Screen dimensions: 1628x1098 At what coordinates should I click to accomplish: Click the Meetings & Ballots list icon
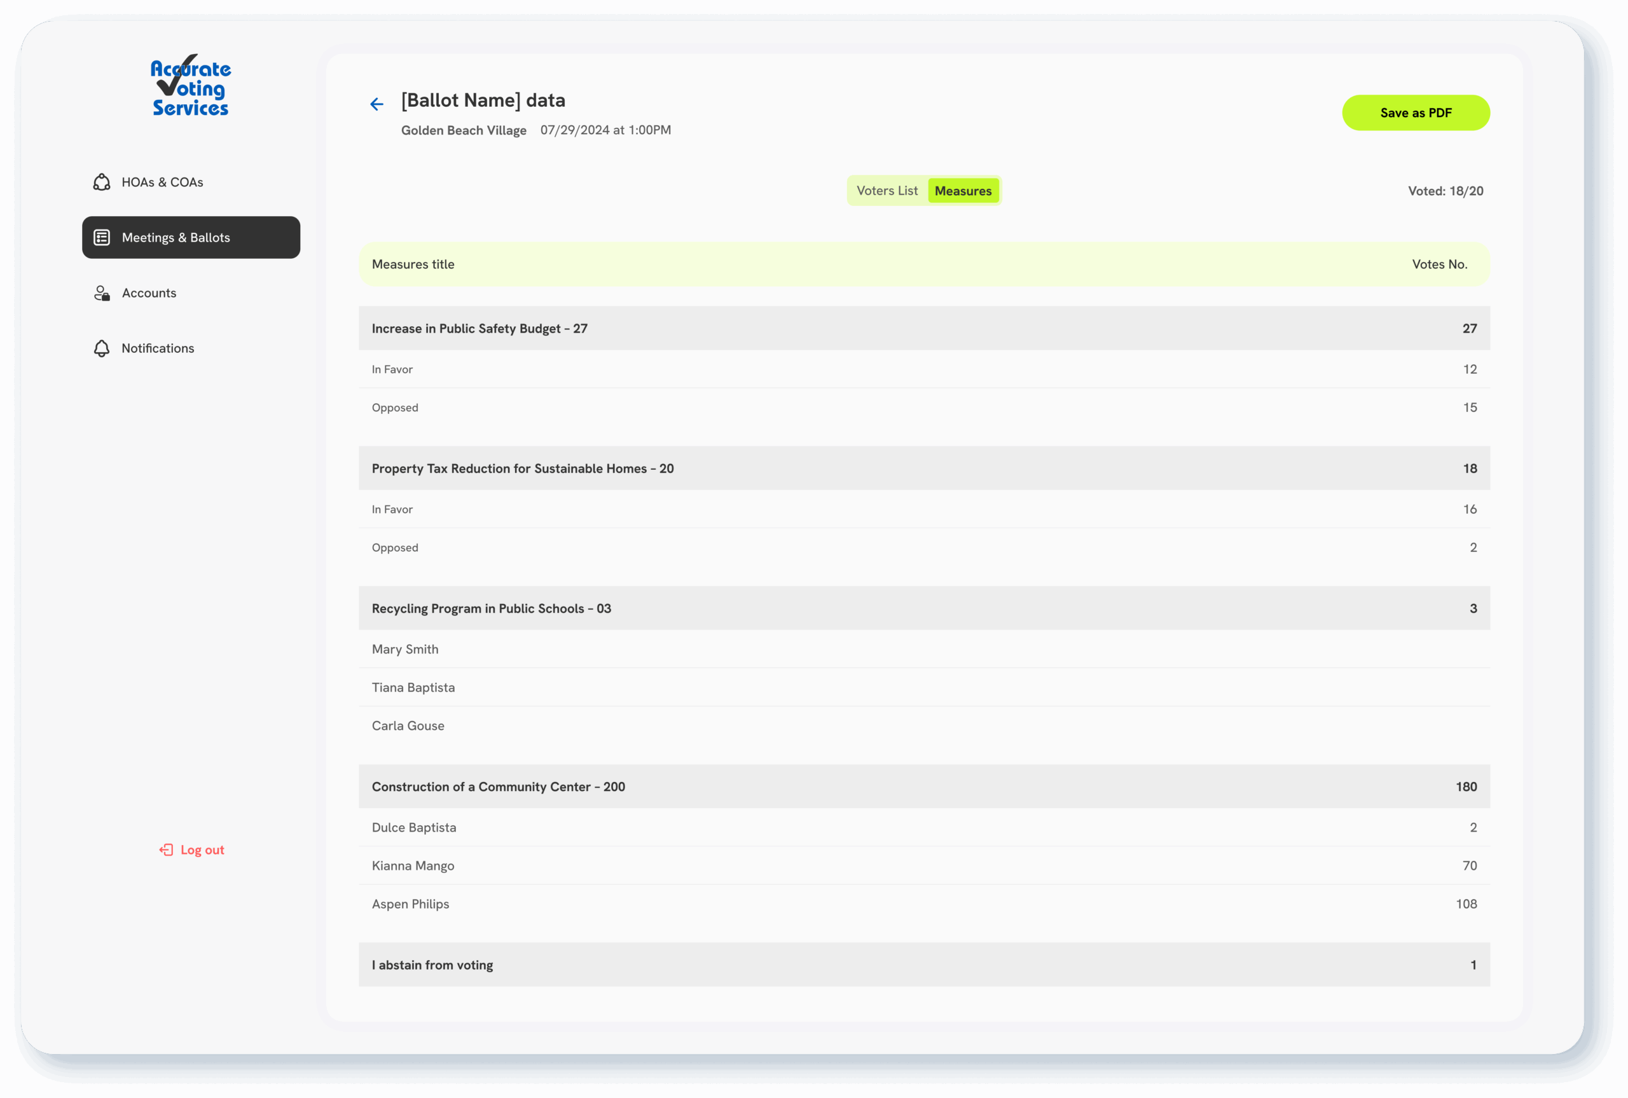102,237
